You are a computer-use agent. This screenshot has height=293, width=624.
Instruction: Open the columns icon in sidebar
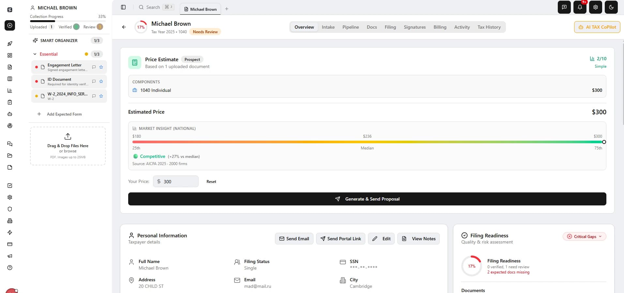coord(10,79)
